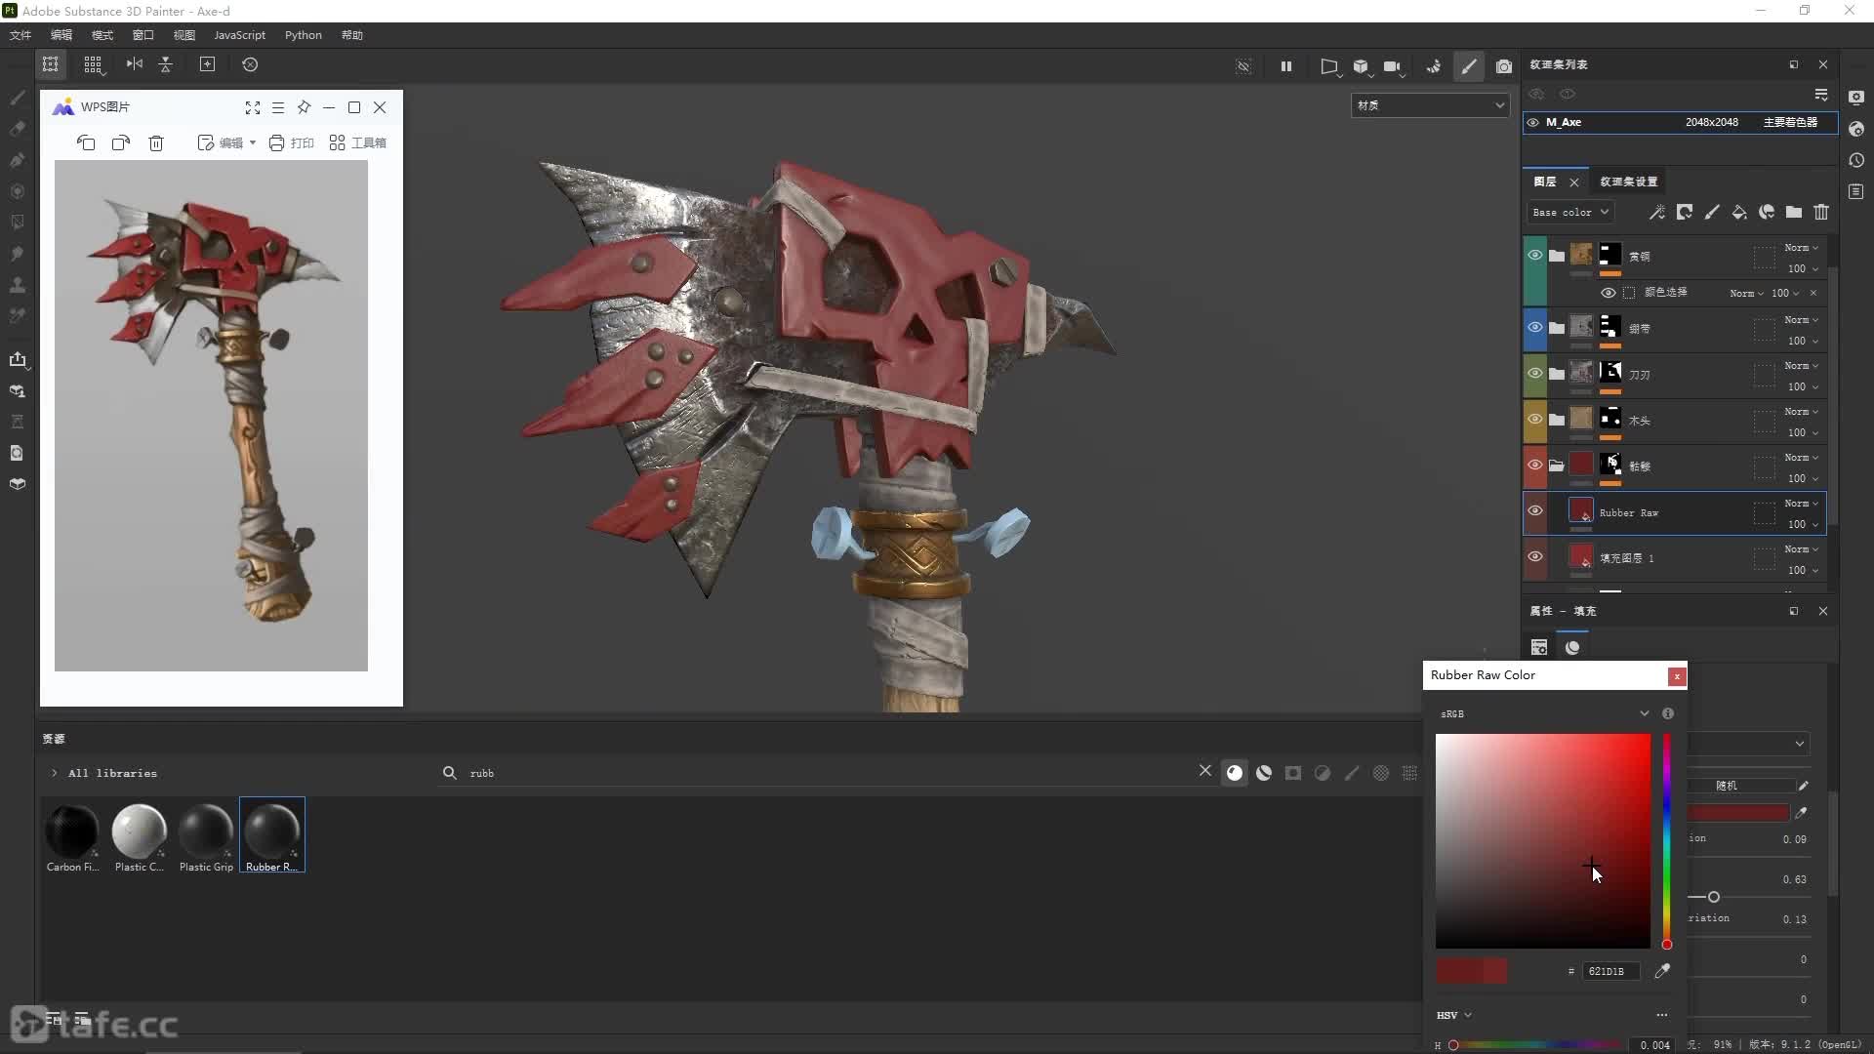Open the single viewport layout icon
Image resolution: width=1874 pixels, height=1054 pixels.
click(51, 64)
